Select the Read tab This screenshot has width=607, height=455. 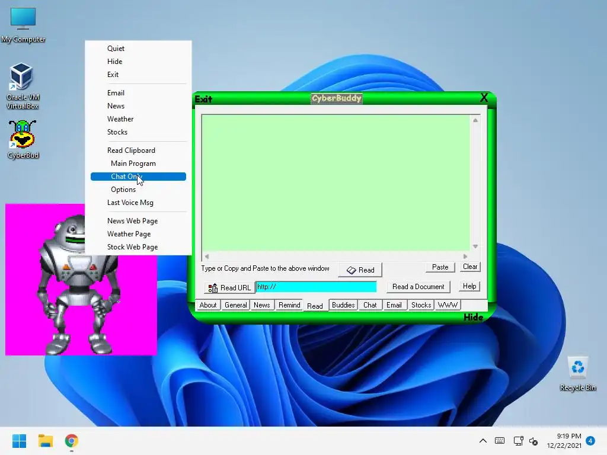(315, 306)
